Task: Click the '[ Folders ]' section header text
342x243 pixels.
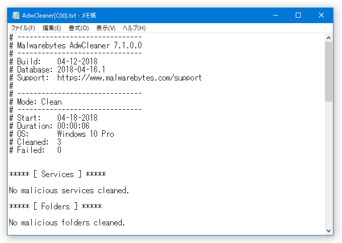Action: coord(56,206)
